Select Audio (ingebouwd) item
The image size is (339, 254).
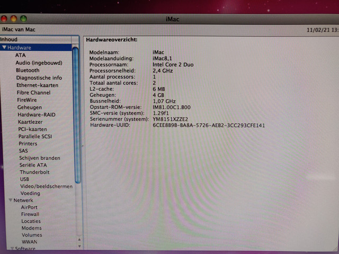39,63
